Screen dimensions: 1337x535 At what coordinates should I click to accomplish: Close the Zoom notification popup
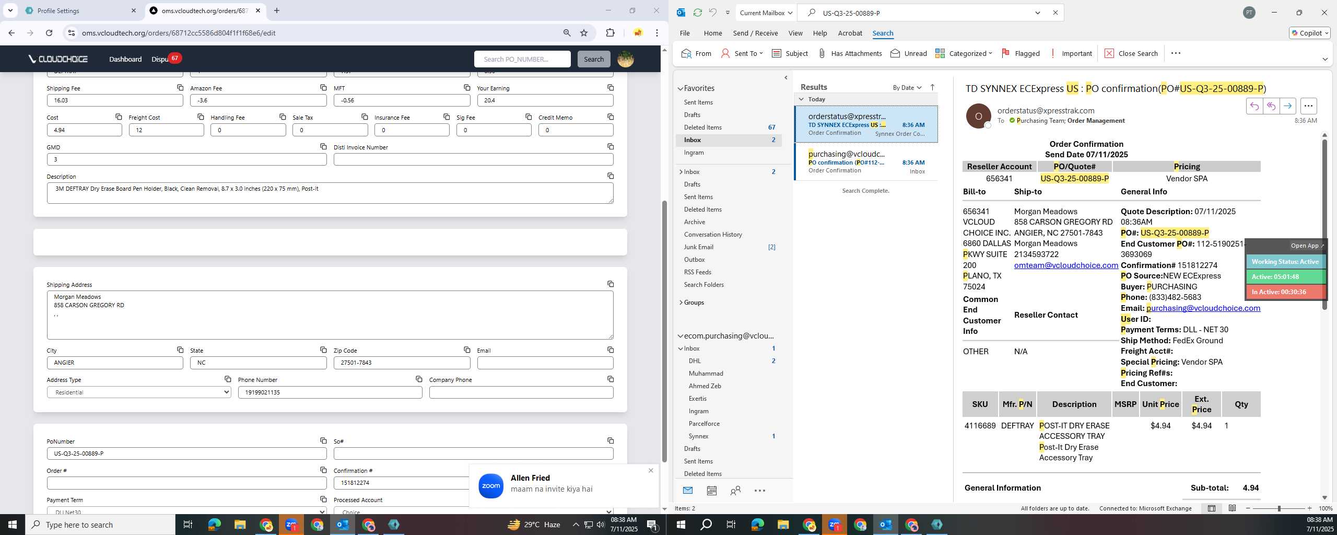(651, 470)
